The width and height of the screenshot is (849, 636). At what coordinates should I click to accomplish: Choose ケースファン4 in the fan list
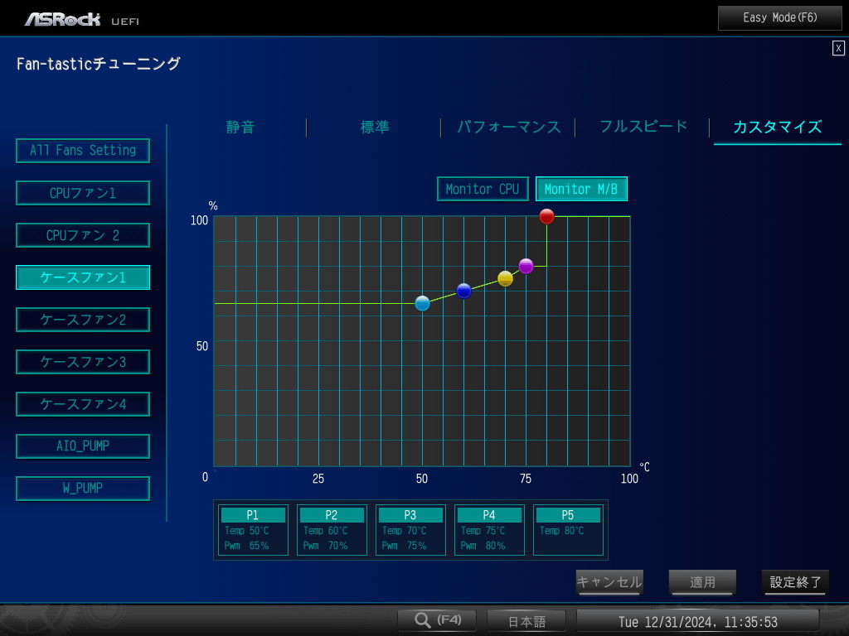coord(83,404)
